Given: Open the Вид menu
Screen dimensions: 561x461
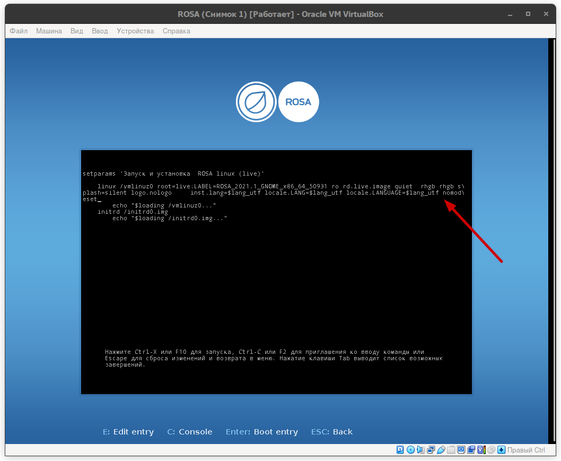Looking at the screenshot, I should (76, 31).
